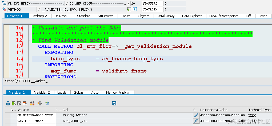This screenshot has height=126, width=272.
Task: Click the Variable column header
Action: [37, 110]
